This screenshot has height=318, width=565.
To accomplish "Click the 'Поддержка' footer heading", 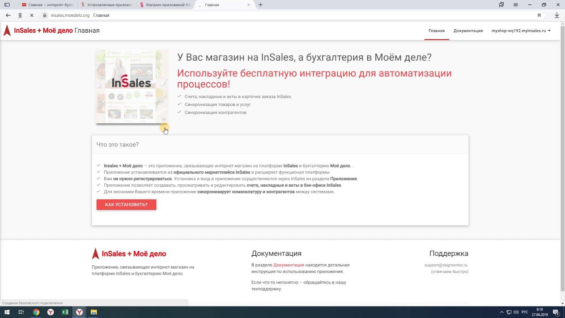I will pos(448,254).
